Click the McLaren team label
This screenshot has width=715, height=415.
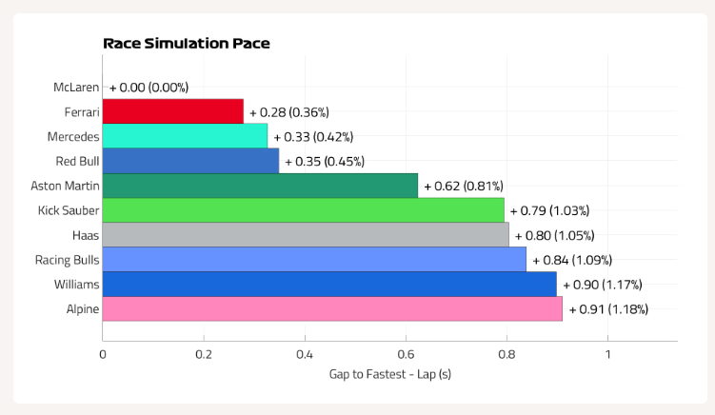[x=76, y=88]
